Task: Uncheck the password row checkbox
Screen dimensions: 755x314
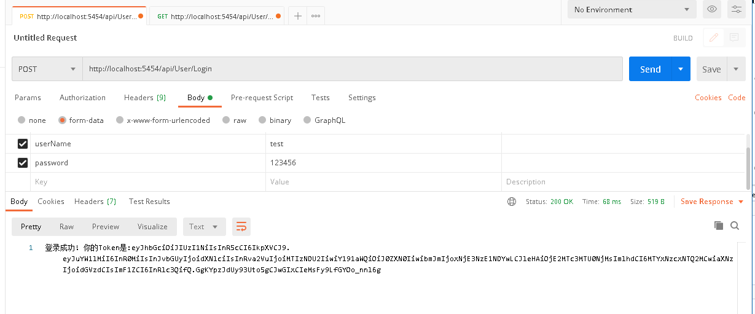Action: coord(23,163)
